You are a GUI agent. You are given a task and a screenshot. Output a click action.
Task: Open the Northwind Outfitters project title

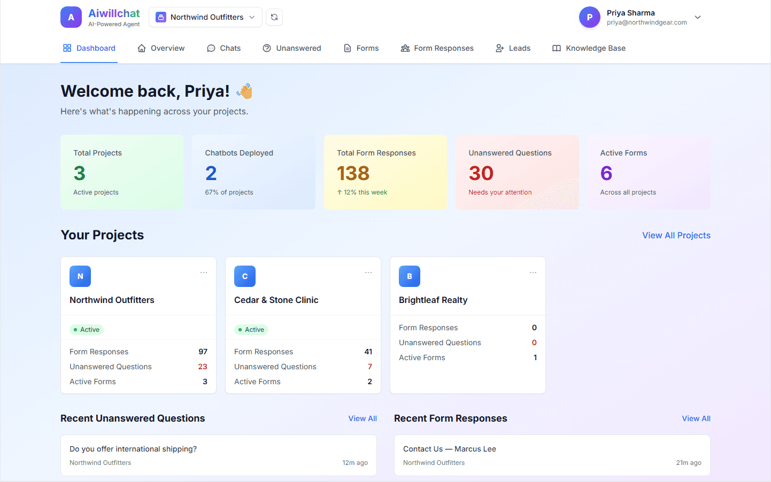click(112, 300)
